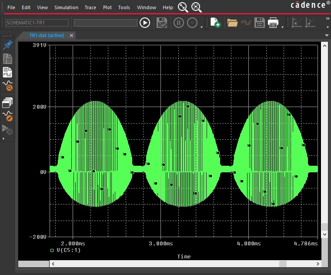Open file with folder icon
Viewport: 331px width, 275px height.
point(232,23)
